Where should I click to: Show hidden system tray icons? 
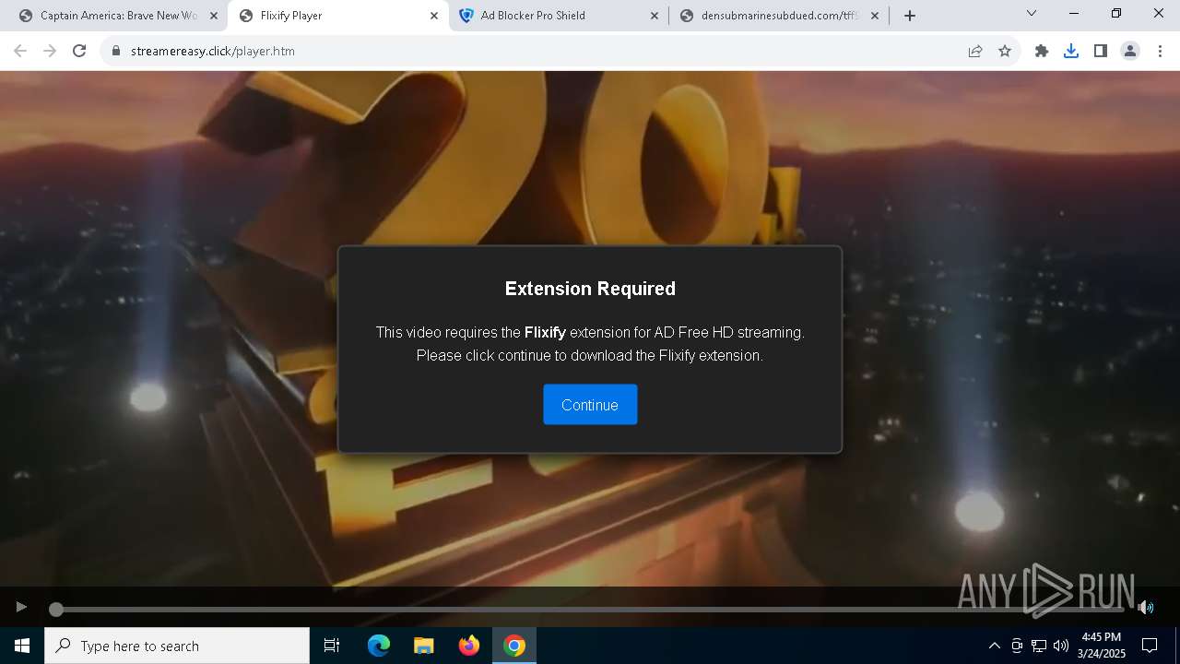(x=995, y=646)
